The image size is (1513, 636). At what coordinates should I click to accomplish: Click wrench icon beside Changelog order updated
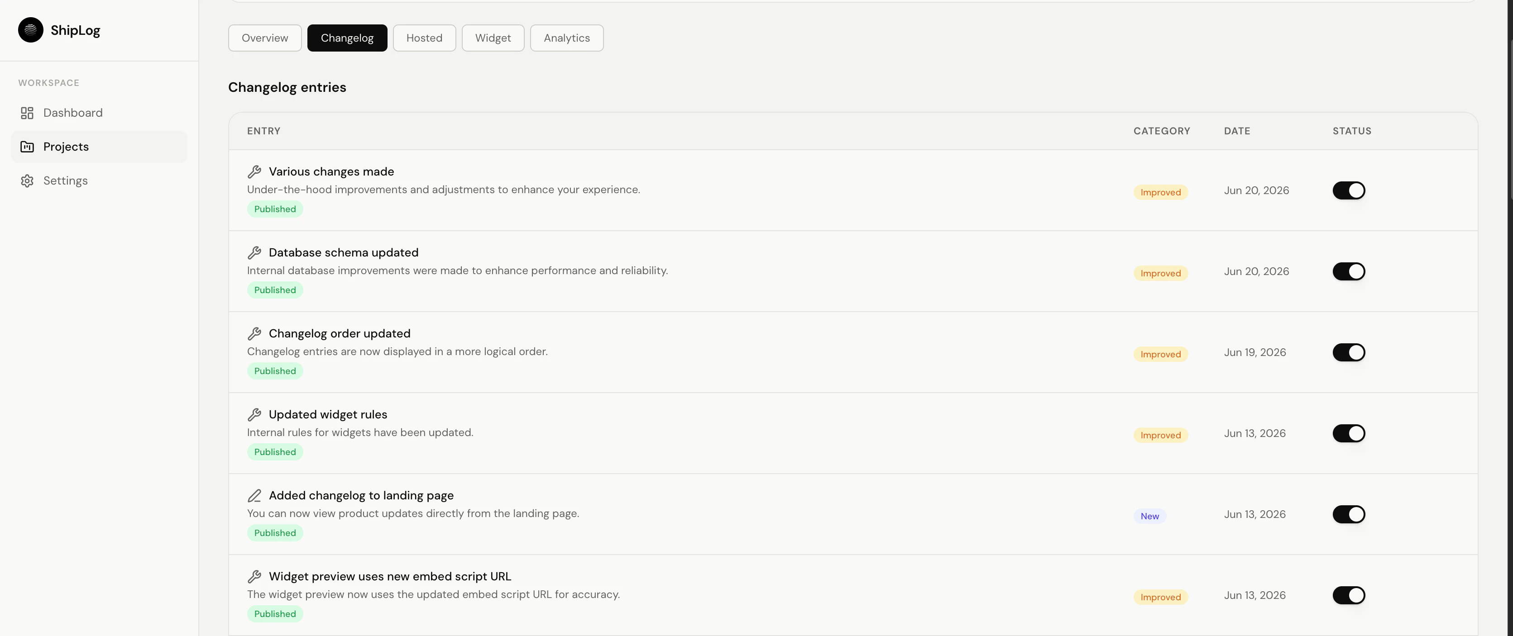pos(254,333)
